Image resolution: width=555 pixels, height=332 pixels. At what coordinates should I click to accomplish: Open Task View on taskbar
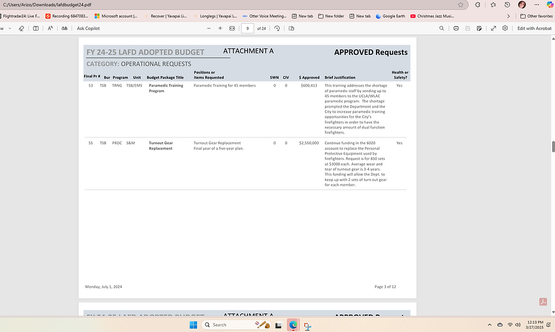coord(279,325)
